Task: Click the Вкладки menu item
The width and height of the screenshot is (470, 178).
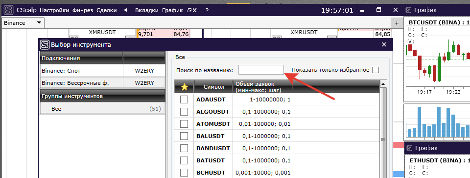Action: [146, 10]
